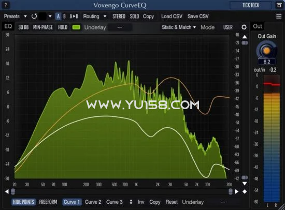
Task: Expand the dropdown arrow next to the black preset box
Action: click(x=50, y=17)
